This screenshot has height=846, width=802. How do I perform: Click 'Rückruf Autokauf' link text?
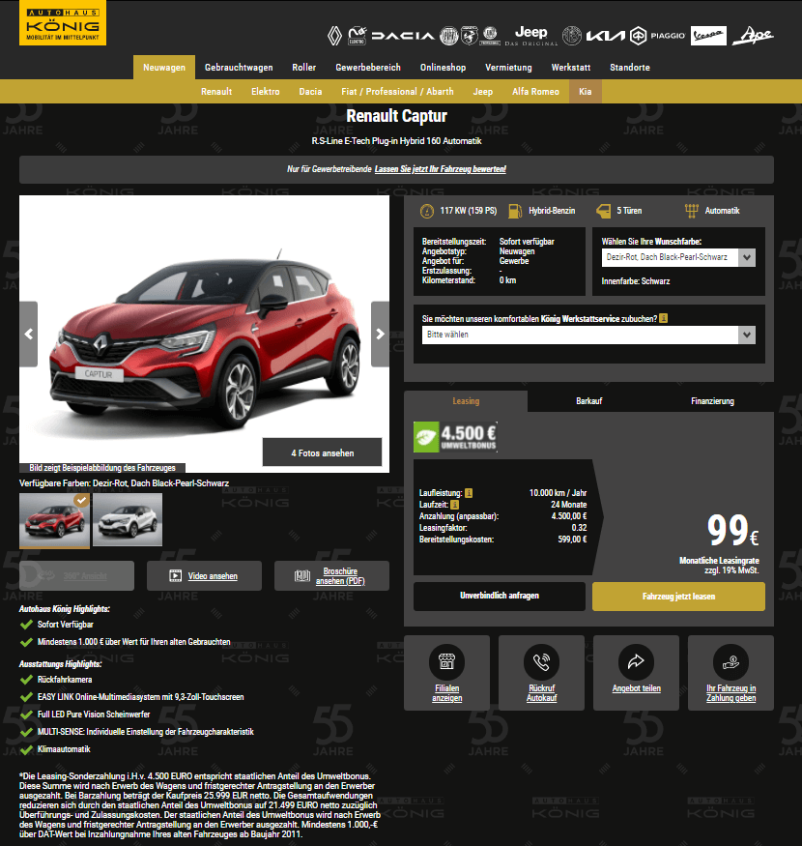coord(541,693)
